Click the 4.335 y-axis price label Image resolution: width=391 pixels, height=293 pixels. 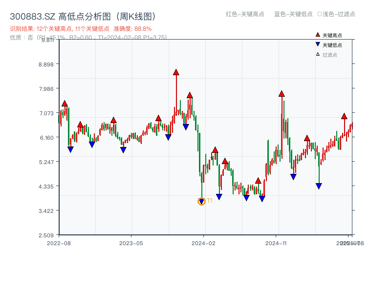48,186
